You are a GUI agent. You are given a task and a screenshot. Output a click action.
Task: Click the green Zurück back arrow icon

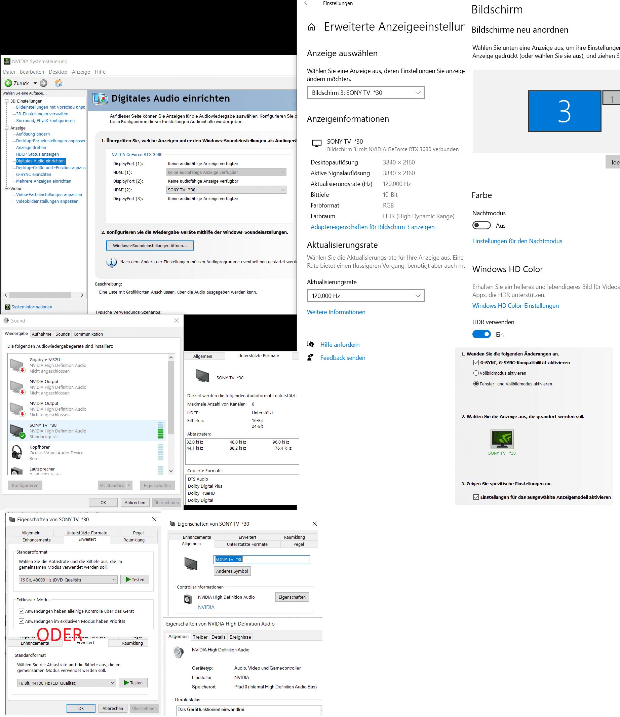(8, 83)
